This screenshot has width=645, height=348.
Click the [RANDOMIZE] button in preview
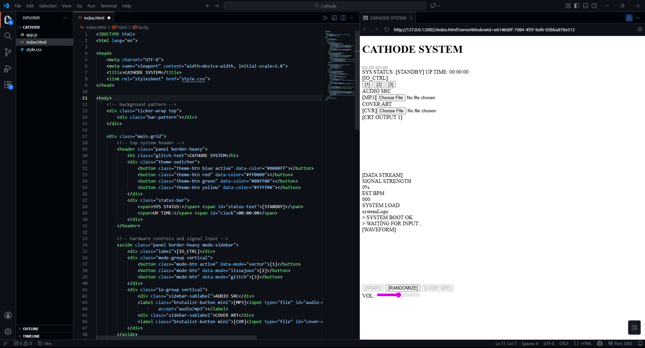pyautogui.click(x=403, y=288)
